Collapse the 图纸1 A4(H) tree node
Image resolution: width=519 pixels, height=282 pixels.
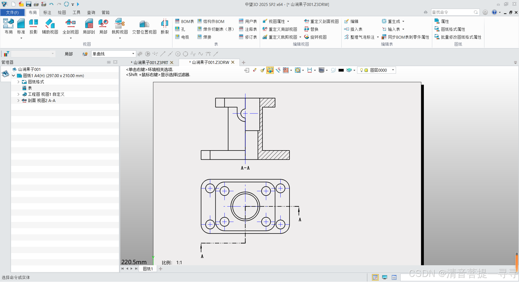[13, 76]
